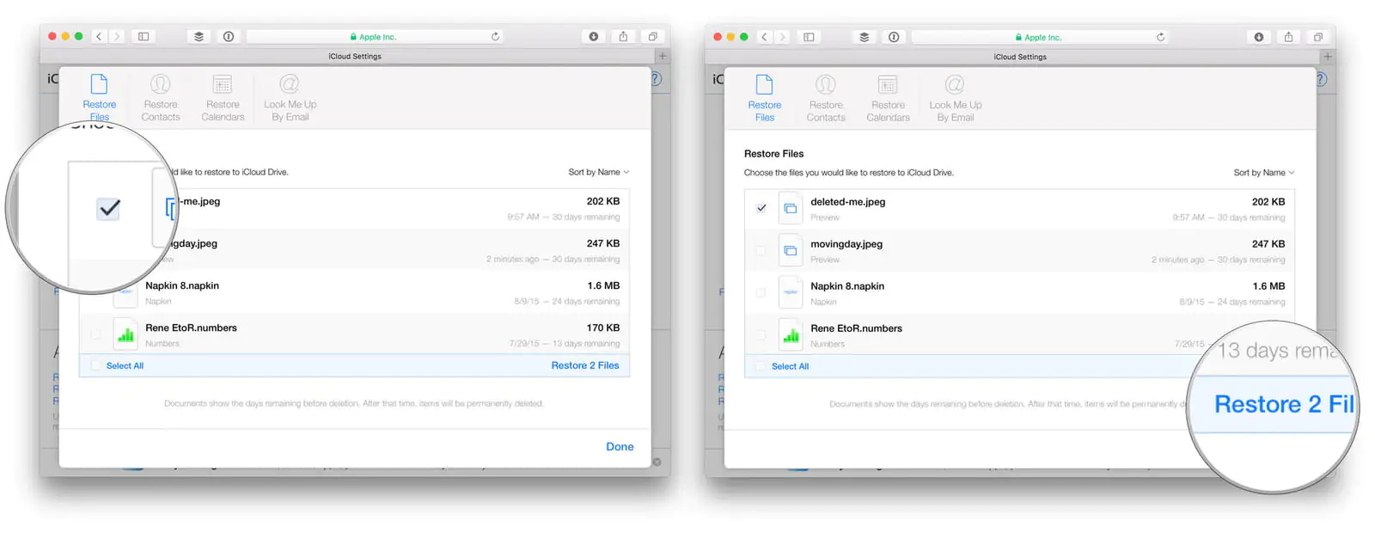Screen dimensions: 1375x533
Task: Go forward in left Safari window
Action: pos(117,36)
